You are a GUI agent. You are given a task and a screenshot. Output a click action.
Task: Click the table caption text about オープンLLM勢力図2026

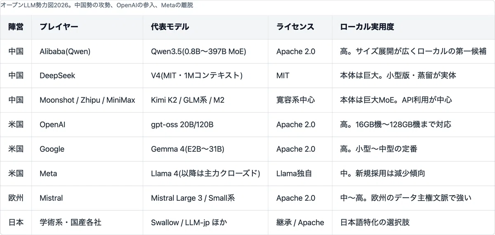click(x=97, y=5)
